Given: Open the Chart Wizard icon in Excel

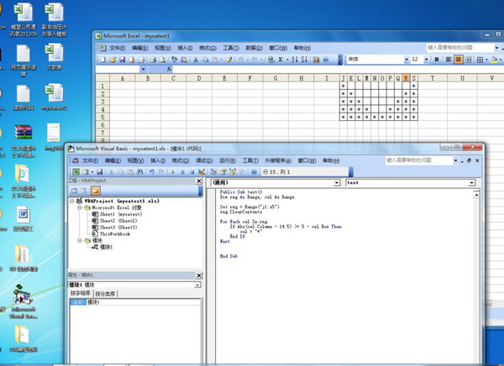Looking at the screenshot, I should coord(316,60).
